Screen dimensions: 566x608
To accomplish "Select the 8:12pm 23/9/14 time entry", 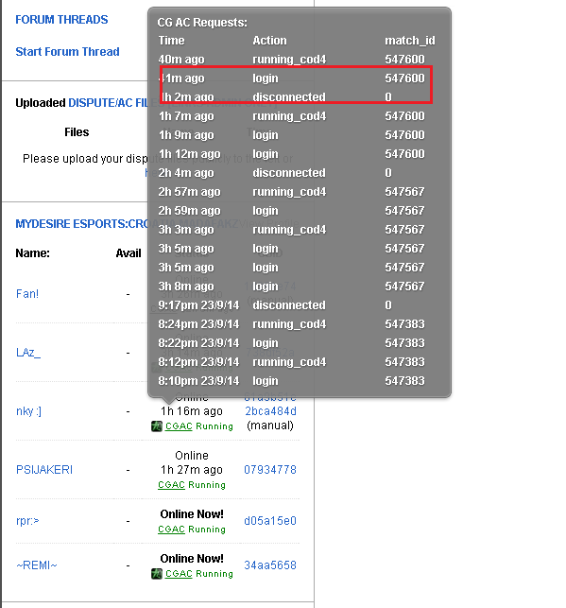I will tap(198, 362).
